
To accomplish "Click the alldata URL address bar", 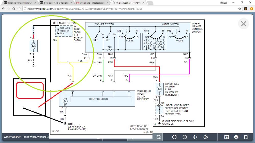I will [x=127, y=9].
